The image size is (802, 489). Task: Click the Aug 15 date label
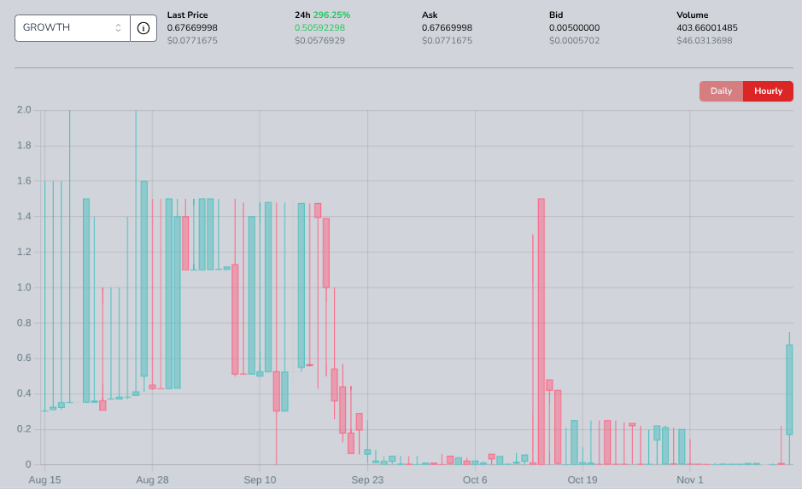point(44,480)
